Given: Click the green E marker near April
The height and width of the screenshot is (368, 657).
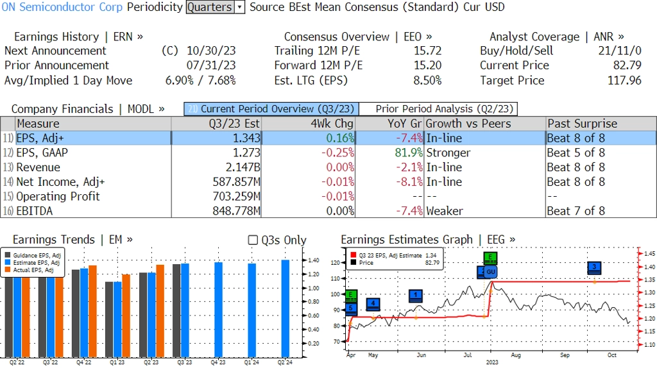Looking at the screenshot, I should [x=351, y=296].
